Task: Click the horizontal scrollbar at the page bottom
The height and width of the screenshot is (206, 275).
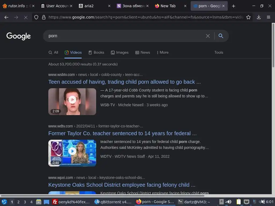Action: click(x=103, y=196)
